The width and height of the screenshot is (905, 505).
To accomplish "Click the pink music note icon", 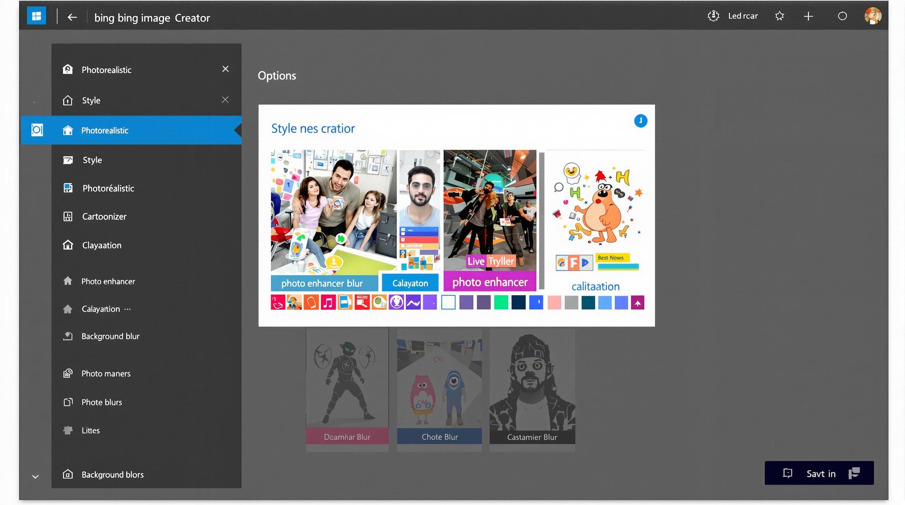I will click(328, 302).
